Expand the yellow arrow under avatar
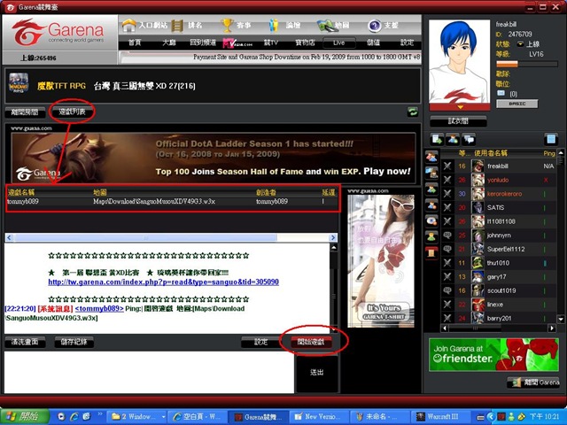The width and height of the screenshot is (567, 425). pos(460,107)
